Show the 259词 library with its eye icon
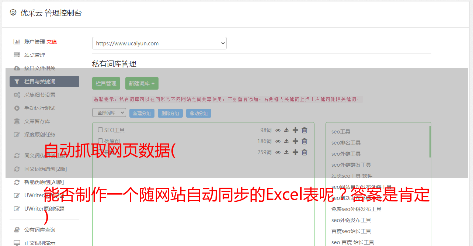This screenshot has height=246, width=473. (x=278, y=152)
